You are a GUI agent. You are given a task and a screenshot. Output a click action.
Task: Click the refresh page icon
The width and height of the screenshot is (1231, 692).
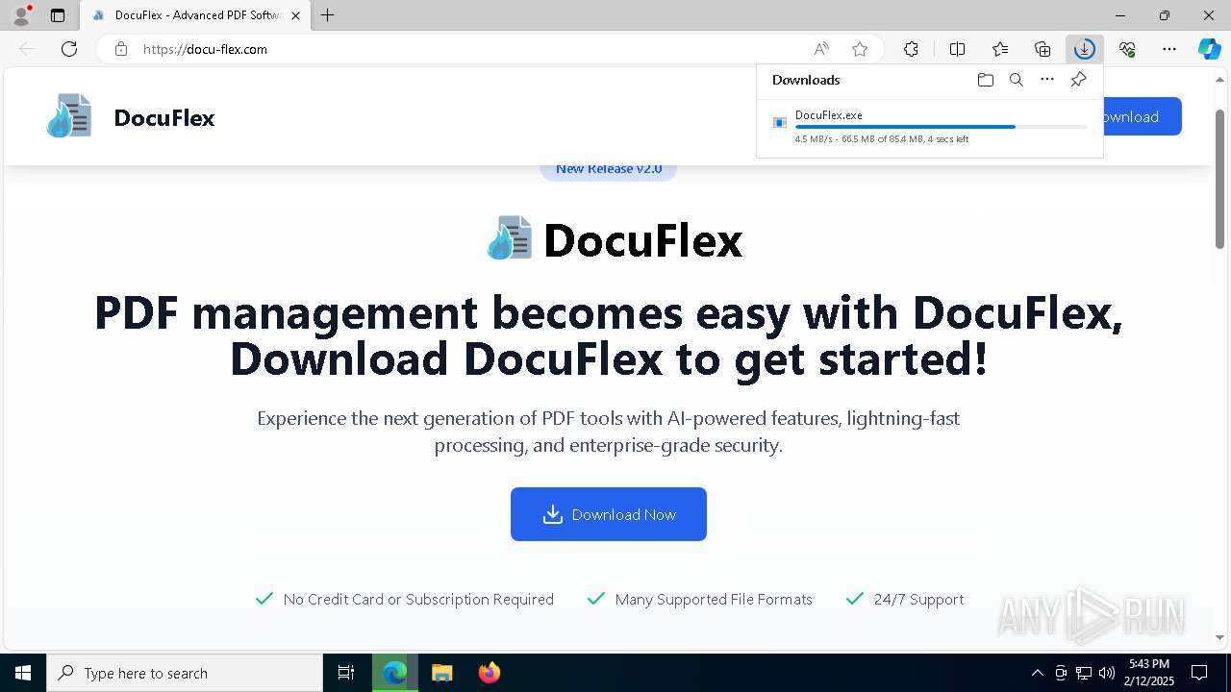(69, 49)
